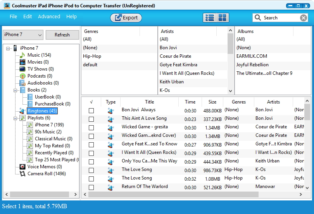Image resolution: width=314 pixels, height=214 pixels.
Task: Open the File menu
Action: pos(13,17)
